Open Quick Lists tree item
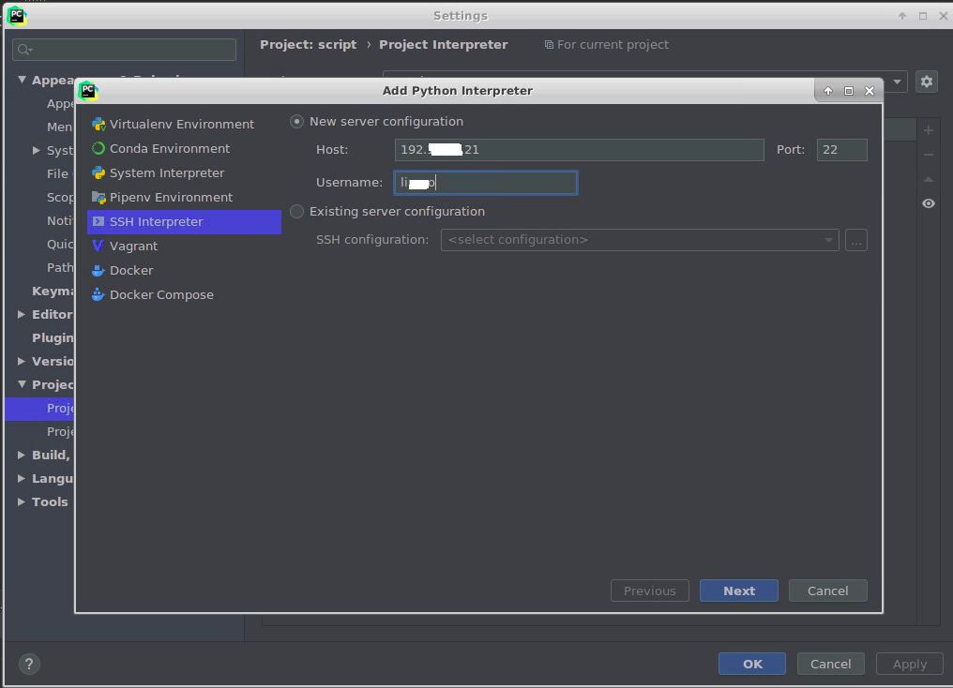 click(x=60, y=244)
